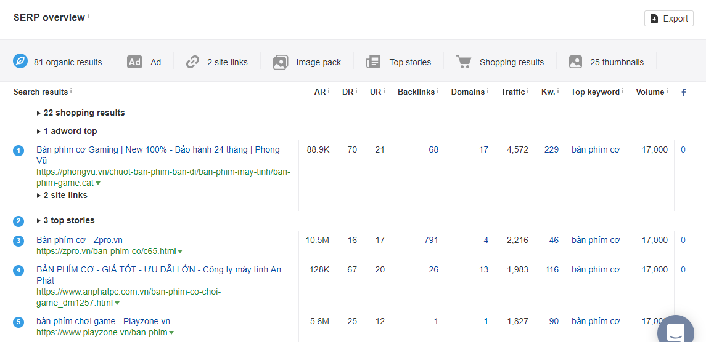Click info icon beside AR header
Viewport: 706px width, 342px height.
(x=329, y=91)
